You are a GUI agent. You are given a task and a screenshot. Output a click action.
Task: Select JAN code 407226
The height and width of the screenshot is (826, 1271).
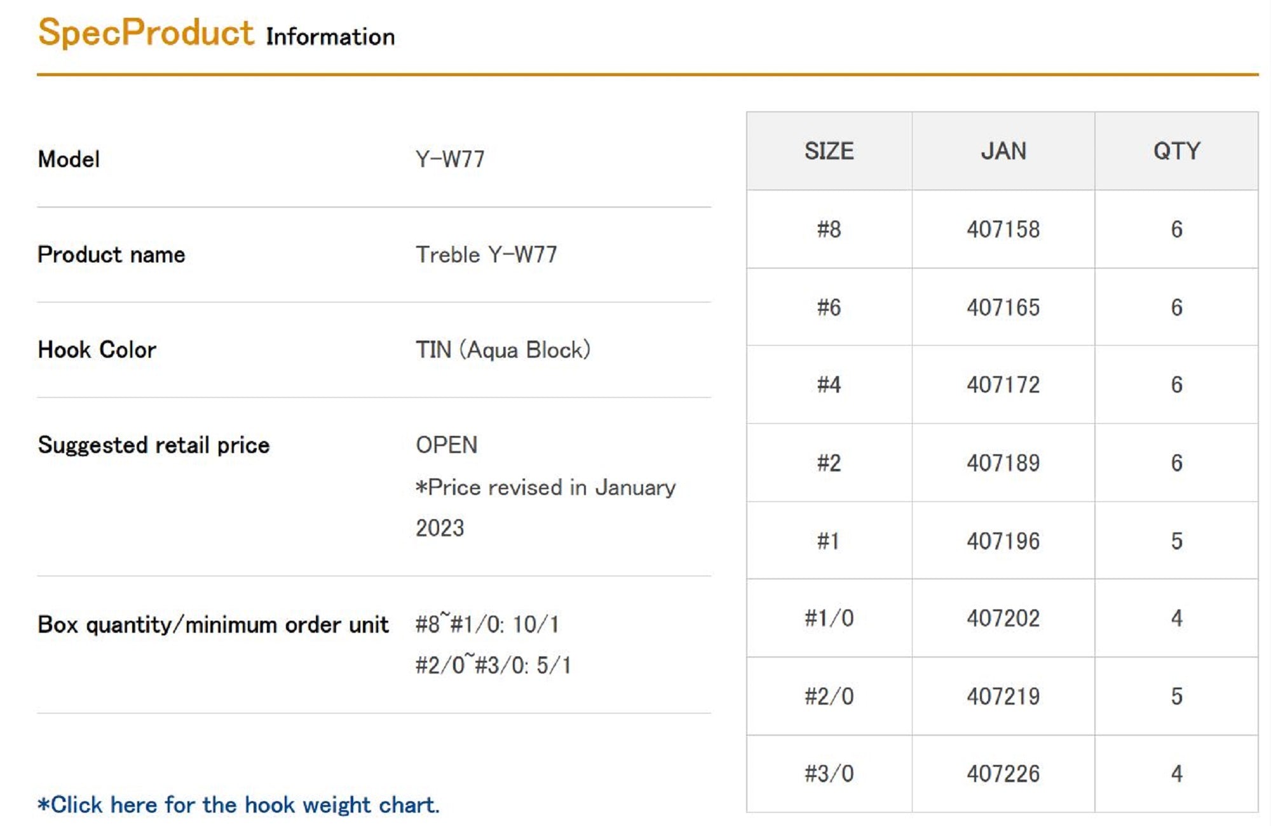point(1003,774)
